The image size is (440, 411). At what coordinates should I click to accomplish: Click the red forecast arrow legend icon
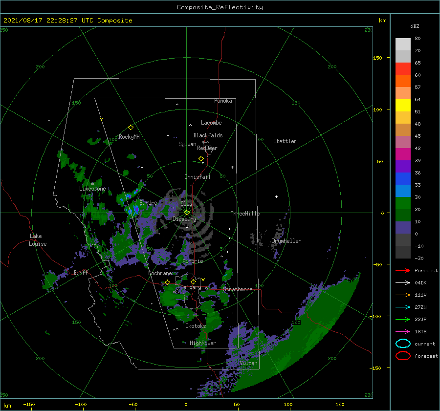403,270
